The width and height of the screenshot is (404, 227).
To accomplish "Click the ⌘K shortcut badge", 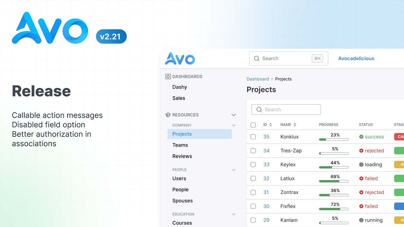I will [317, 59].
